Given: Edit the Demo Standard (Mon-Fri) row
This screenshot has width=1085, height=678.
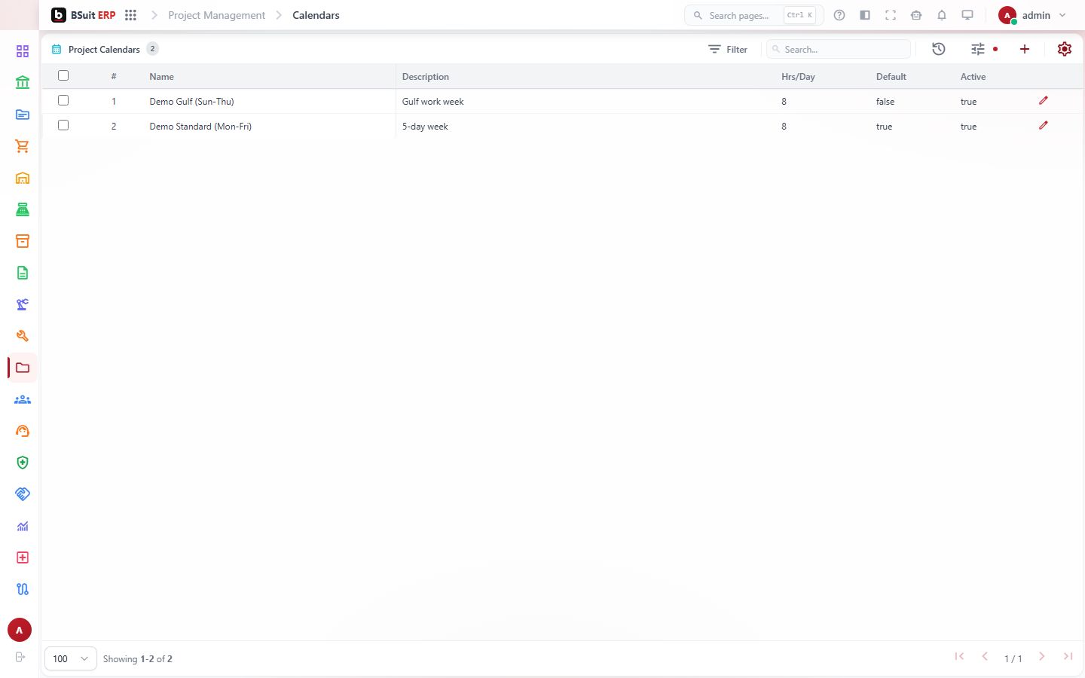Looking at the screenshot, I should tap(1044, 125).
